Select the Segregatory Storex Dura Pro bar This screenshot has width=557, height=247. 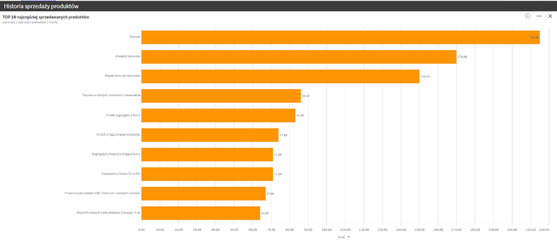[207, 174]
